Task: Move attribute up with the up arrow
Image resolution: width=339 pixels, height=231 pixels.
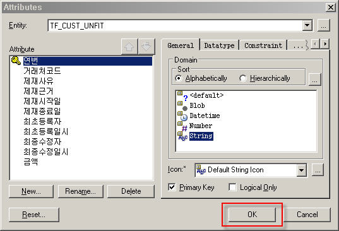Action: (x=129, y=47)
